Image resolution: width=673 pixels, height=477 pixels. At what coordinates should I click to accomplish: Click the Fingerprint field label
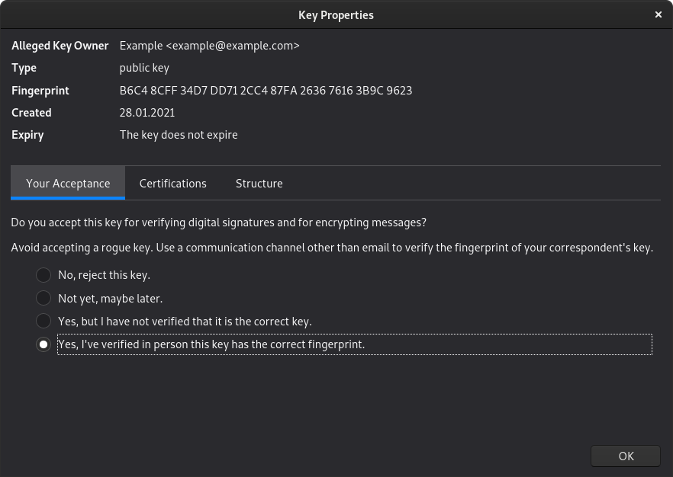pos(40,91)
